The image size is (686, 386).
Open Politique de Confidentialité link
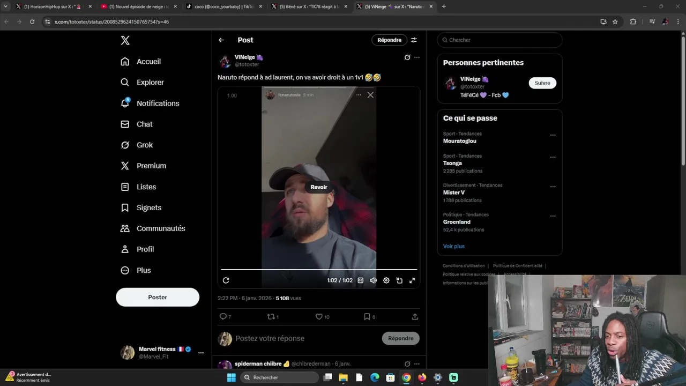(x=517, y=266)
